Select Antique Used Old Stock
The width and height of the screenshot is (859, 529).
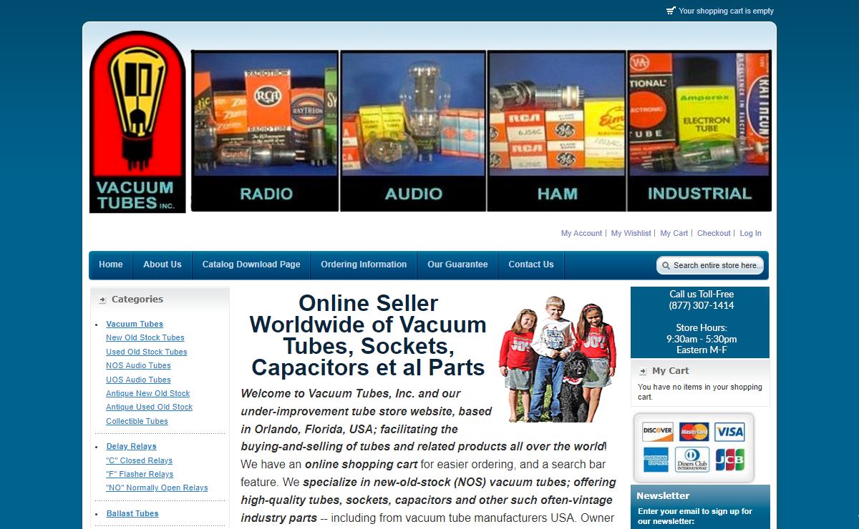tap(150, 407)
